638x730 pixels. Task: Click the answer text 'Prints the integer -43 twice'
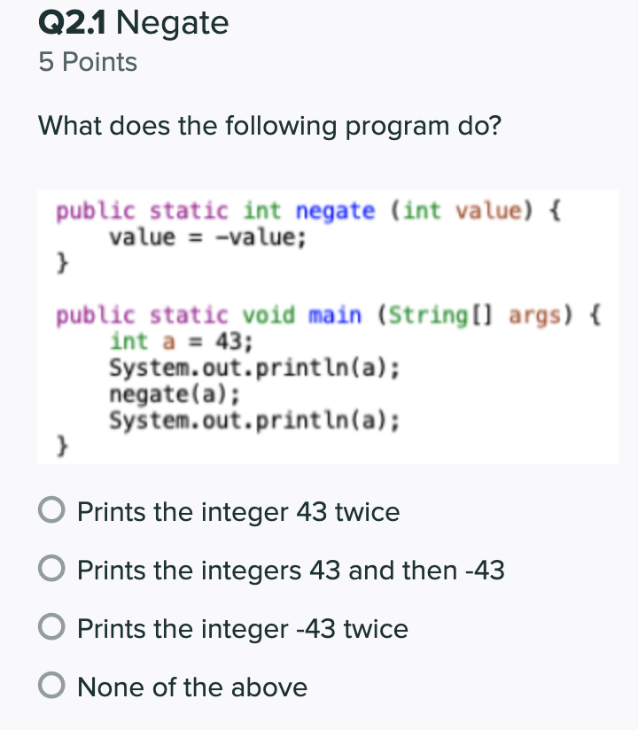point(242,629)
